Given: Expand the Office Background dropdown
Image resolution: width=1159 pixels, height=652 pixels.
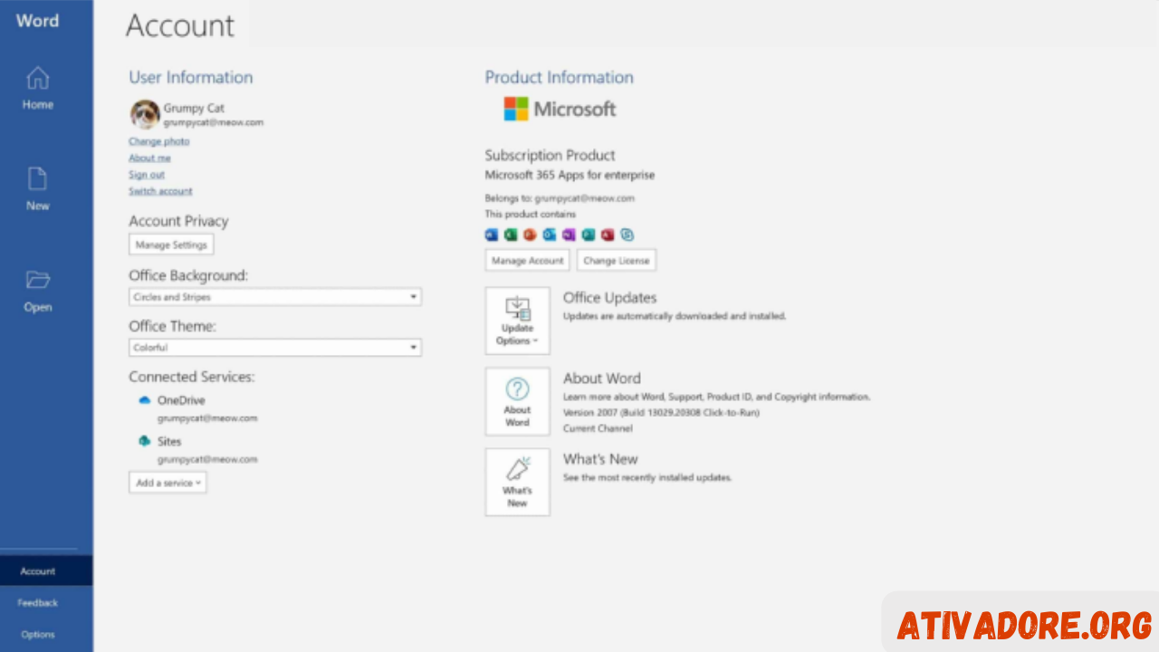Looking at the screenshot, I should click(275, 297).
